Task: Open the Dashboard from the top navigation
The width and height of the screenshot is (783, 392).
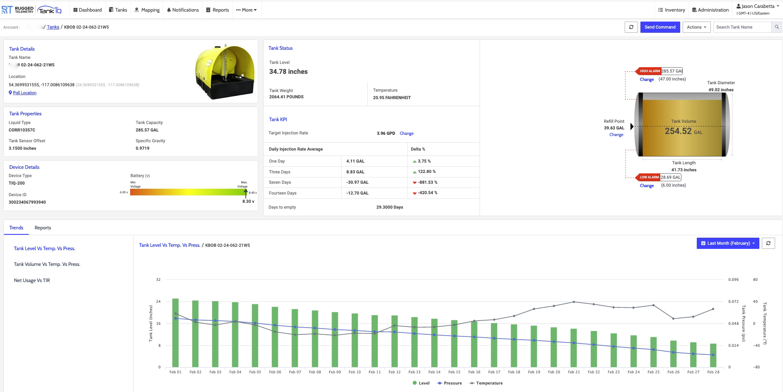Action: [x=87, y=10]
